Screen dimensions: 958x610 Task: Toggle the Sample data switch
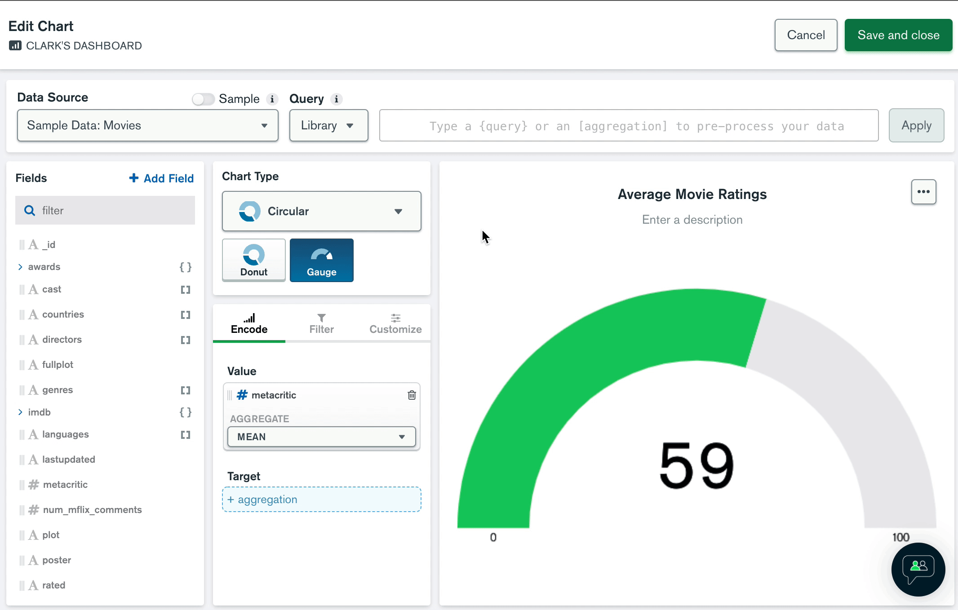tap(203, 99)
